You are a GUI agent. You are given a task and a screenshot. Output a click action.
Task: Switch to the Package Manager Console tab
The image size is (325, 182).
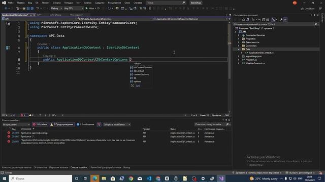17,167
